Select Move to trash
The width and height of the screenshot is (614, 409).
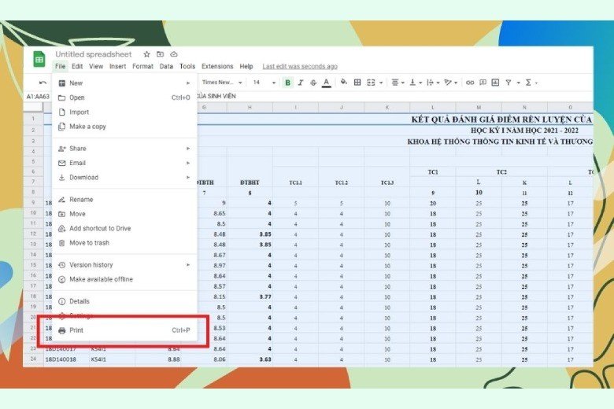(124, 243)
